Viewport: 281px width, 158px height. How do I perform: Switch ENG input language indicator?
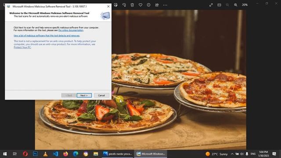253,154
